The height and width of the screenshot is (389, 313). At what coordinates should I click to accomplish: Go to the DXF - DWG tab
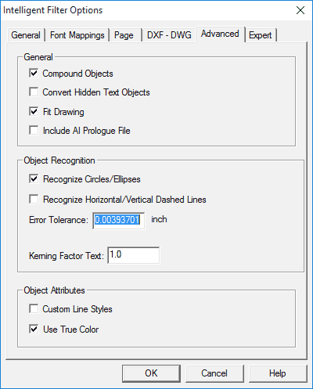169,35
